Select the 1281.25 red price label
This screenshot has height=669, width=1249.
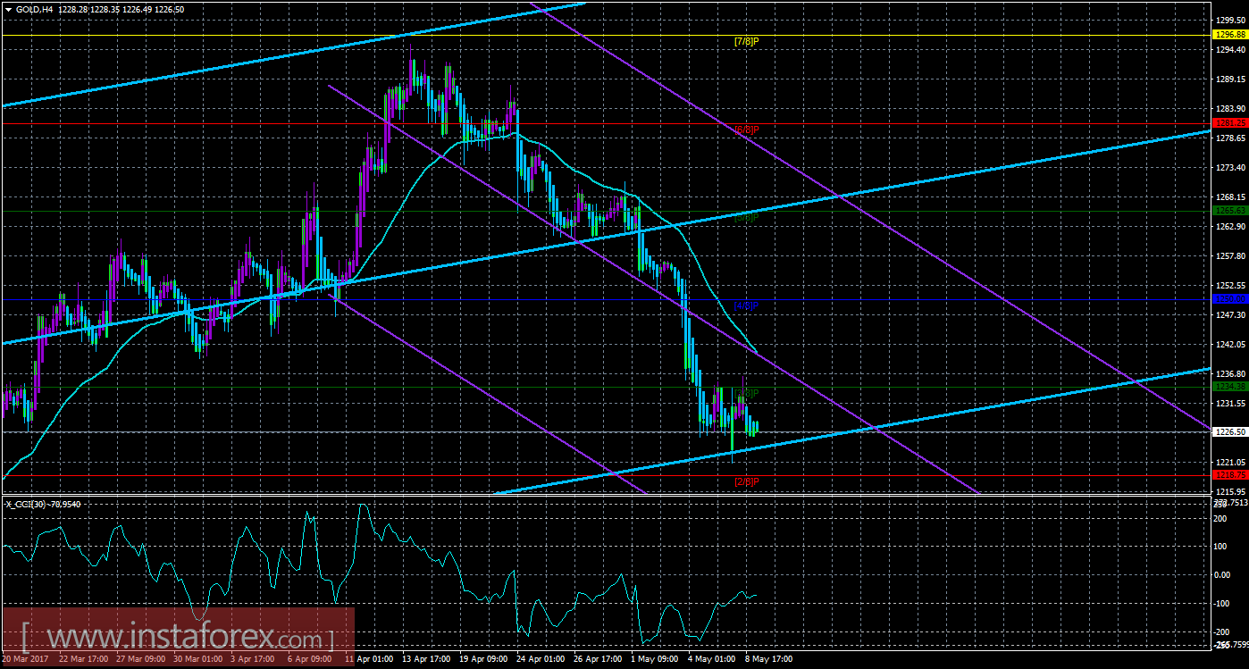pyautogui.click(x=1229, y=123)
